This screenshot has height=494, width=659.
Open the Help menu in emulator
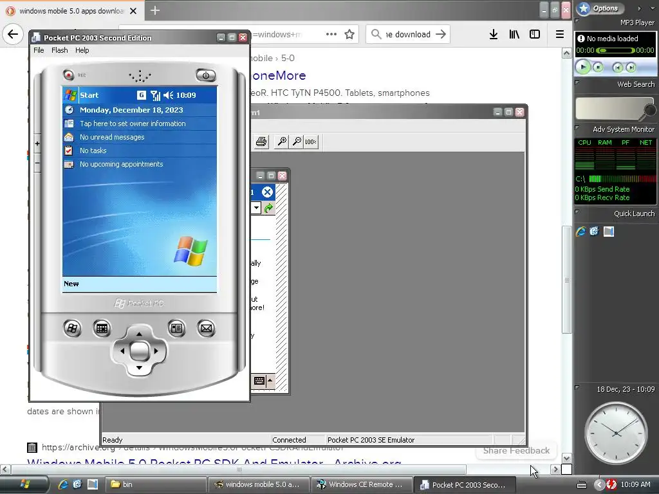tap(82, 50)
